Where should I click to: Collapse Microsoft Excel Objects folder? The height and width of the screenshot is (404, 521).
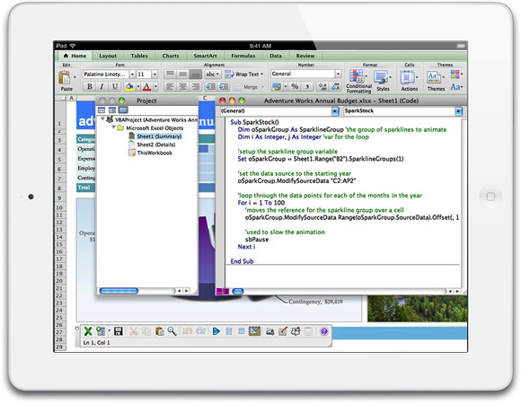(x=114, y=127)
